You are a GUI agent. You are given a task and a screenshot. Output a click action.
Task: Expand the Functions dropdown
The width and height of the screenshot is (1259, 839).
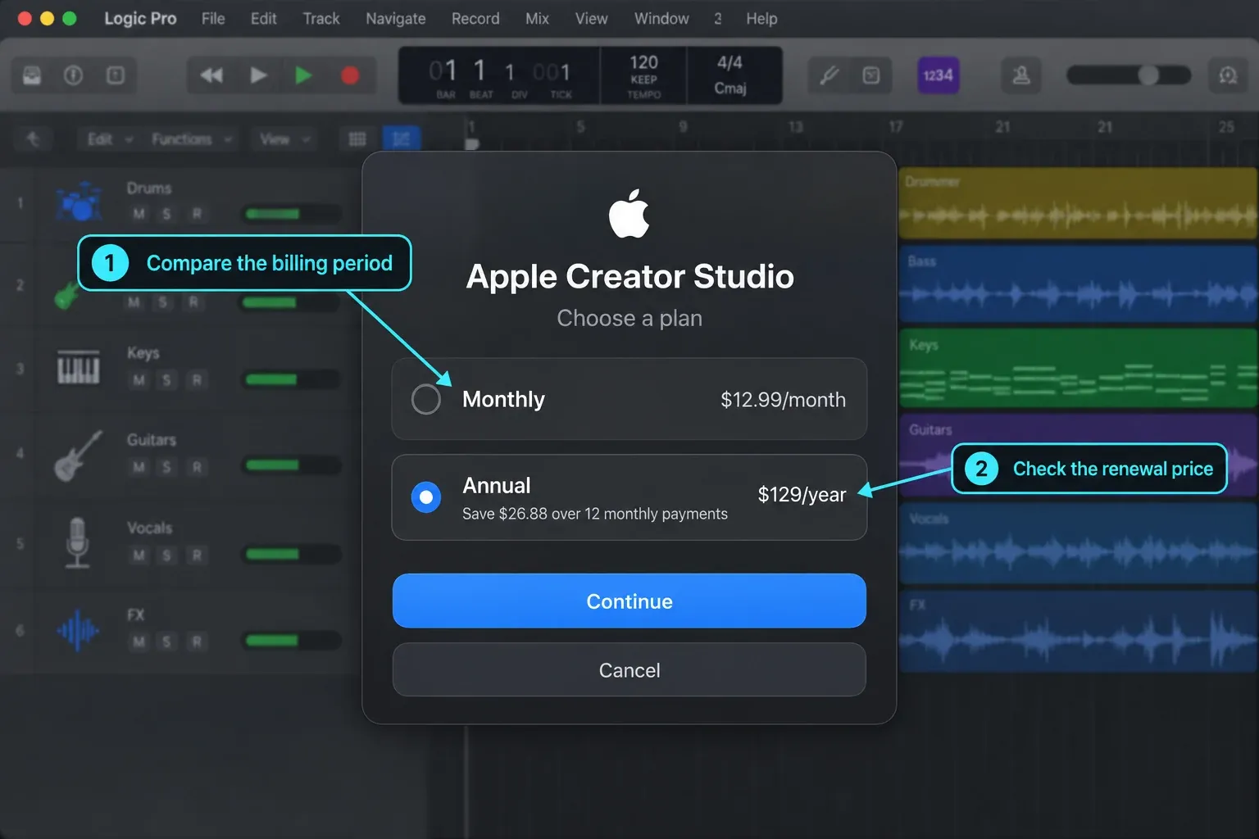[192, 139]
